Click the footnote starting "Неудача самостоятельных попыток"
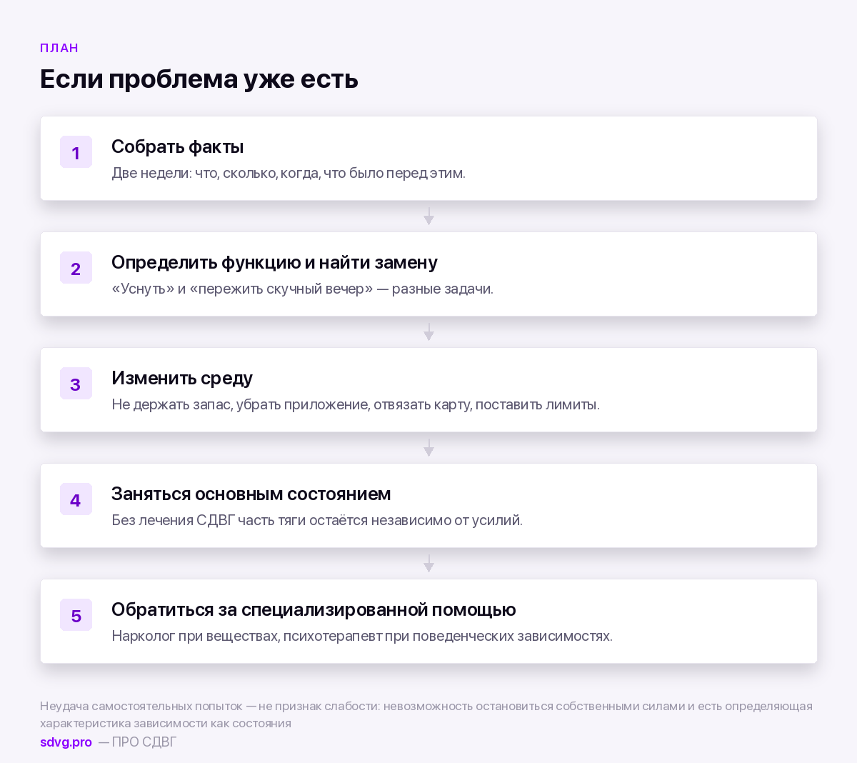Viewport: 857px width, 763px height. tap(426, 714)
